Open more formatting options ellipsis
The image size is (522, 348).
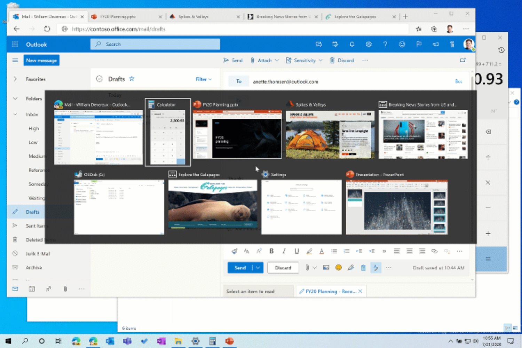click(x=459, y=251)
